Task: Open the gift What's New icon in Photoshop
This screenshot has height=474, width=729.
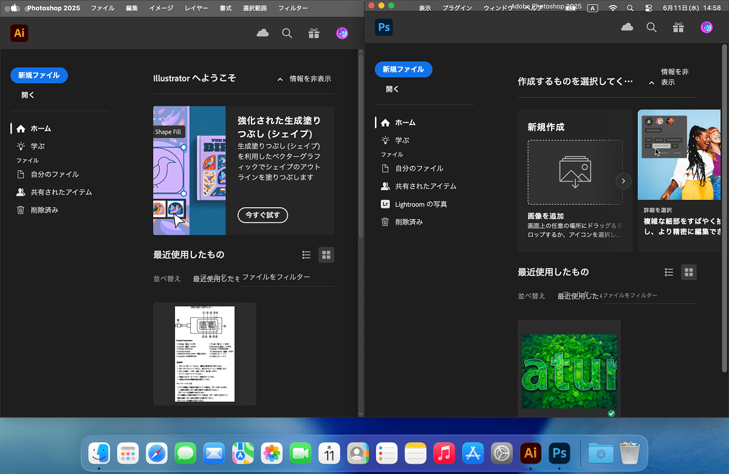Action: 678,27
